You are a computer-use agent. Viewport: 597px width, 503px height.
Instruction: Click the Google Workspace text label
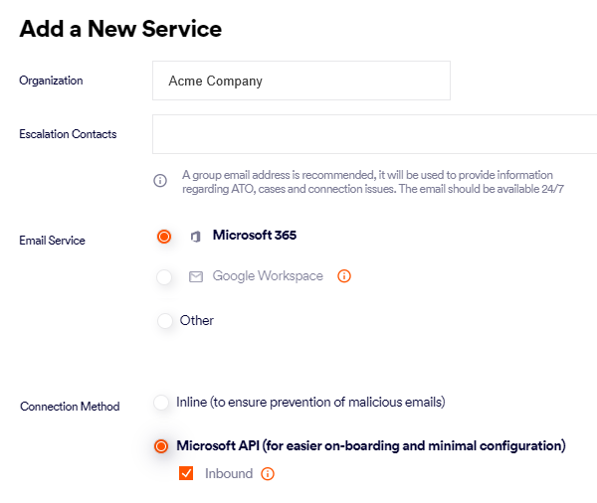click(268, 276)
